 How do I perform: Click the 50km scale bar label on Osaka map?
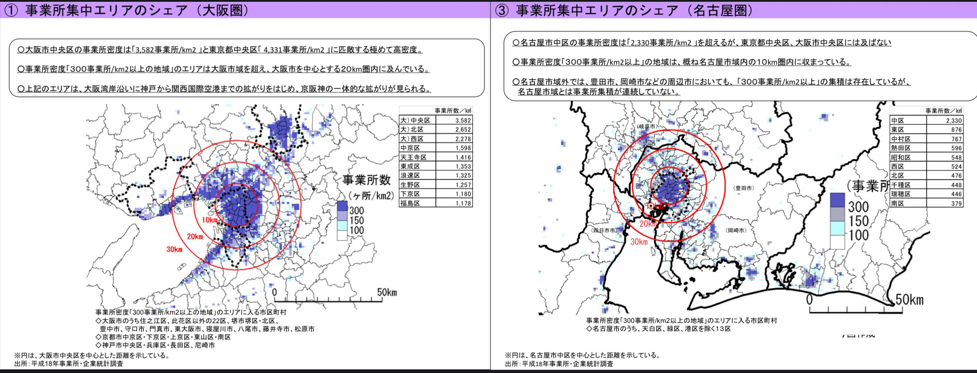click(x=387, y=292)
